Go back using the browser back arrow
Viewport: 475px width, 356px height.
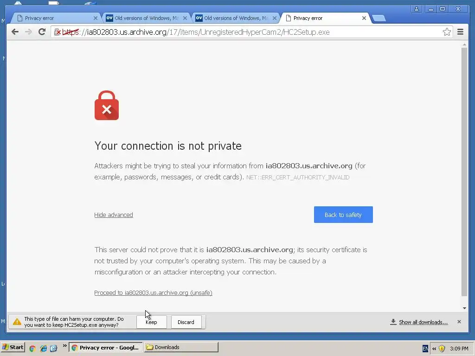pos(15,32)
